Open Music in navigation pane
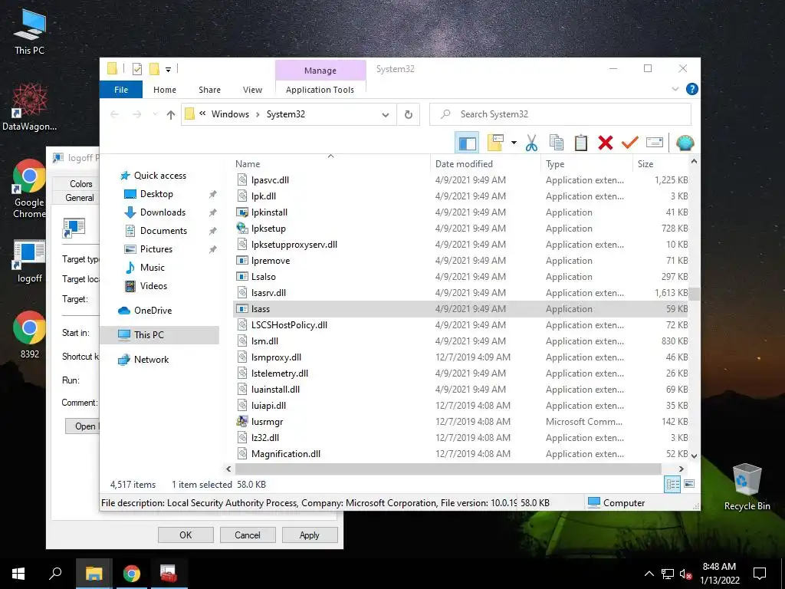This screenshot has width=785, height=589. [153, 268]
